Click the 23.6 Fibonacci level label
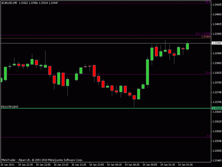The image size is (222, 167). point(208,73)
